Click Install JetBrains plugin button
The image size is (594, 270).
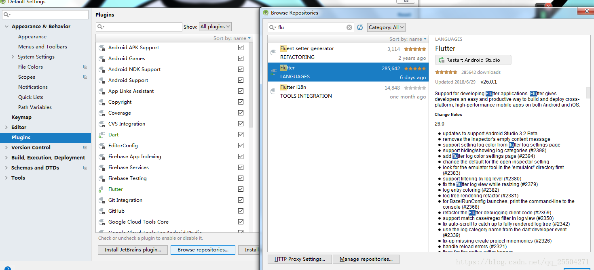(x=133, y=250)
